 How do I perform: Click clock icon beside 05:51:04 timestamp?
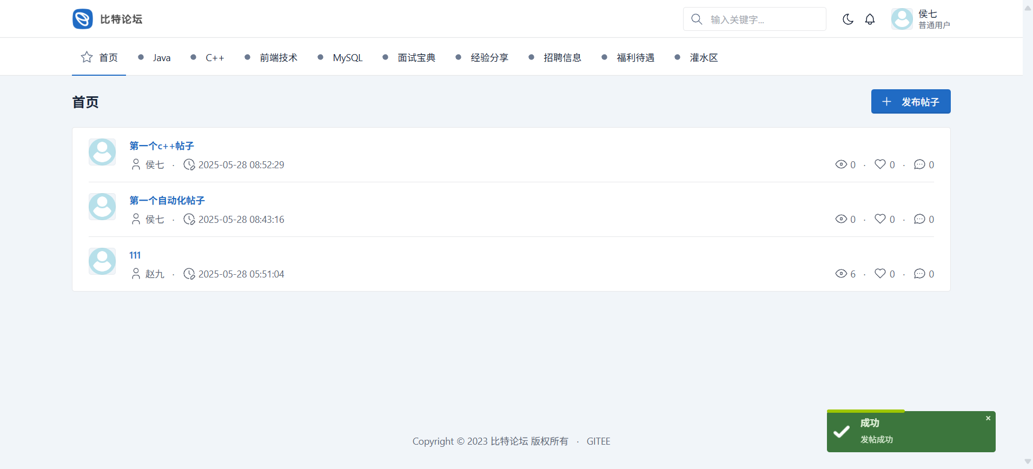pyautogui.click(x=189, y=274)
